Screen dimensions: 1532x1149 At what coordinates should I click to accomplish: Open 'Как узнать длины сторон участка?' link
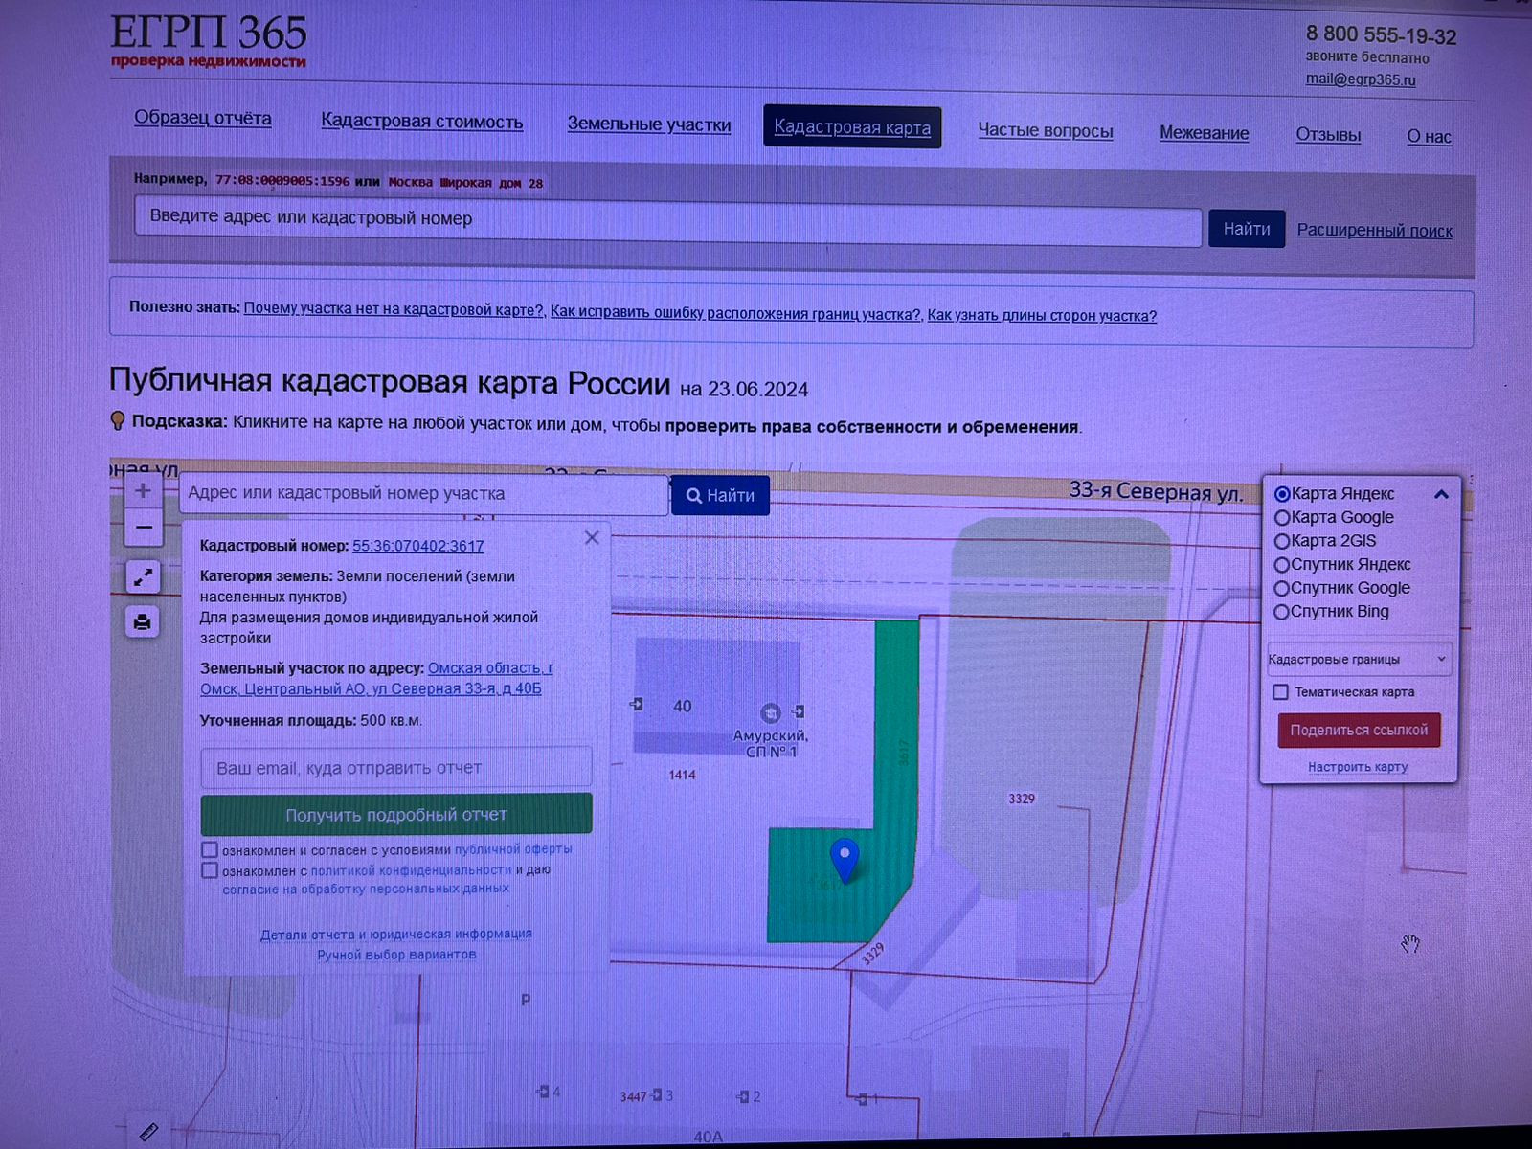(1042, 315)
